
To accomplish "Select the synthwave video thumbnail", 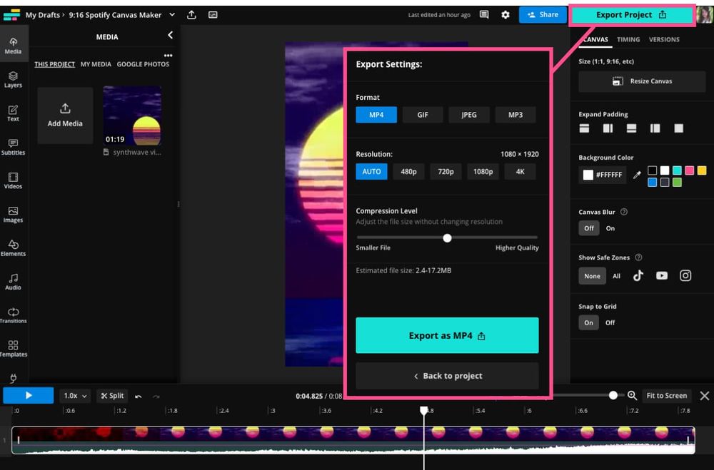I will pyautogui.click(x=131, y=116).
